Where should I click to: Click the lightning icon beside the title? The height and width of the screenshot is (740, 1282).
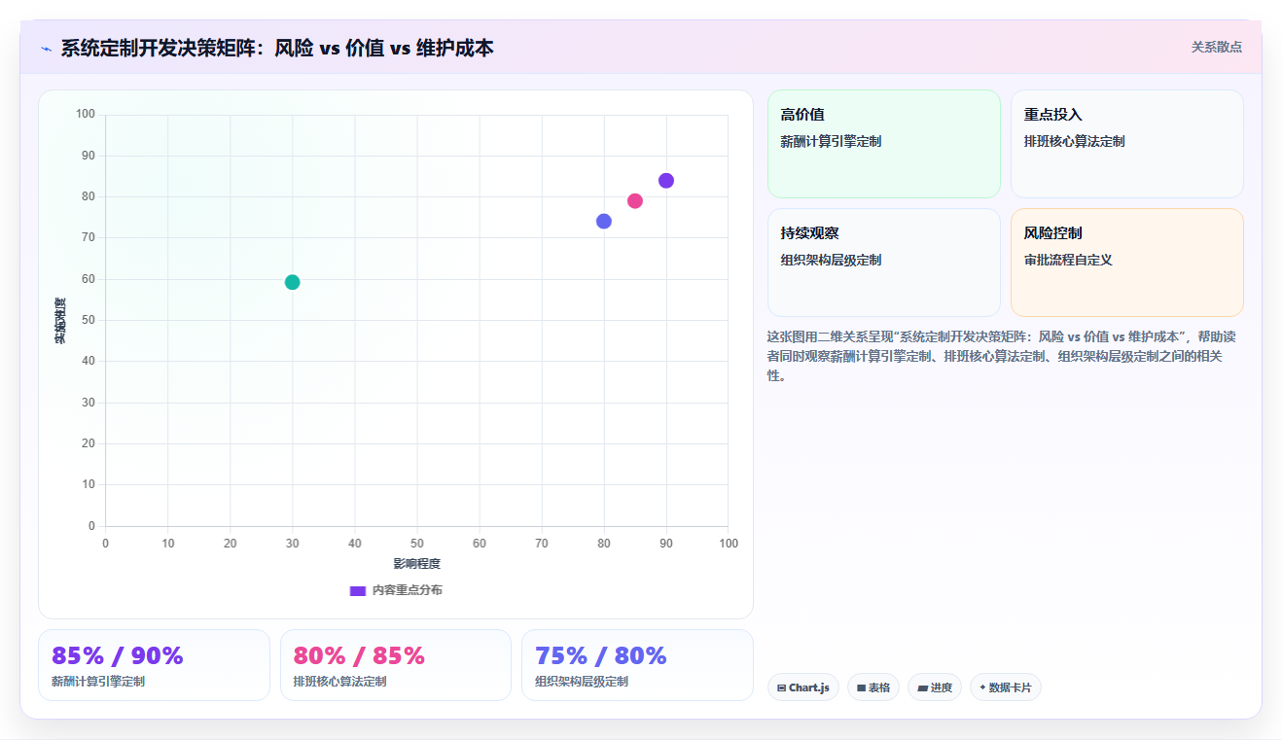46,49
